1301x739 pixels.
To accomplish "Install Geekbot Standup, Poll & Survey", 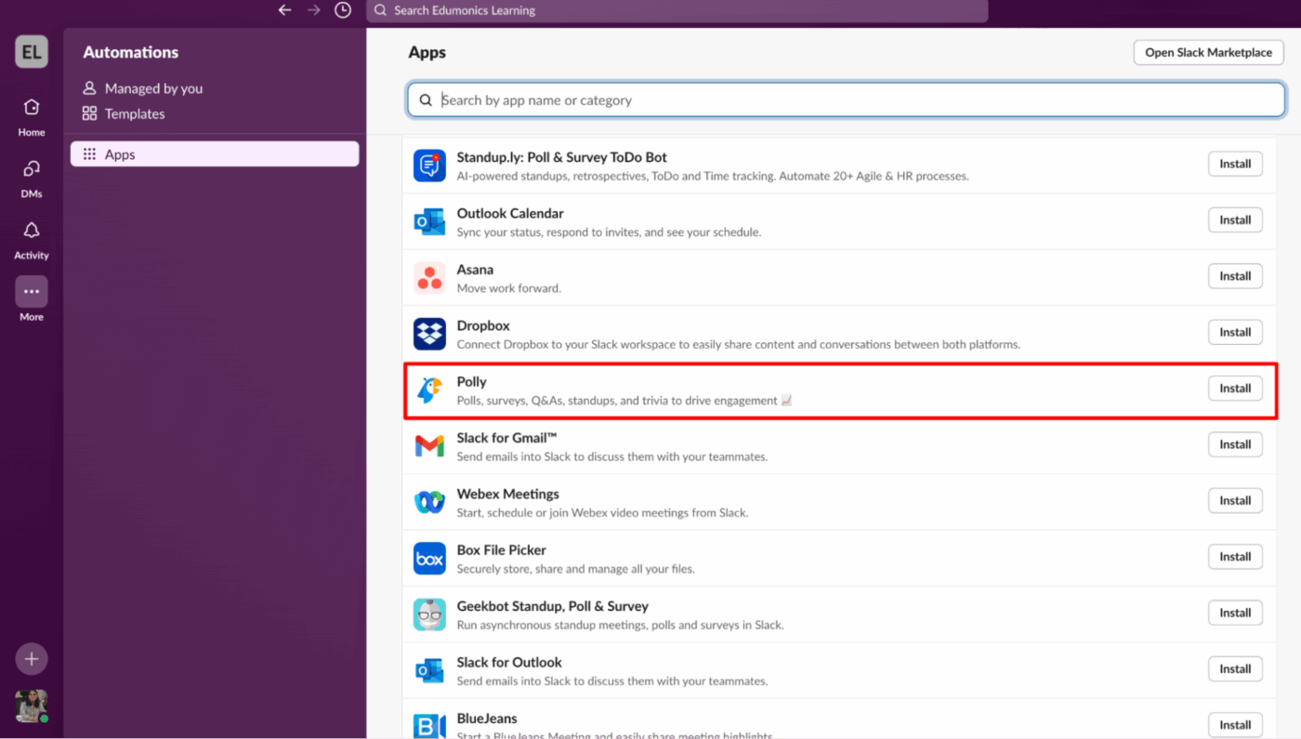I will [x=1235, y=613].
